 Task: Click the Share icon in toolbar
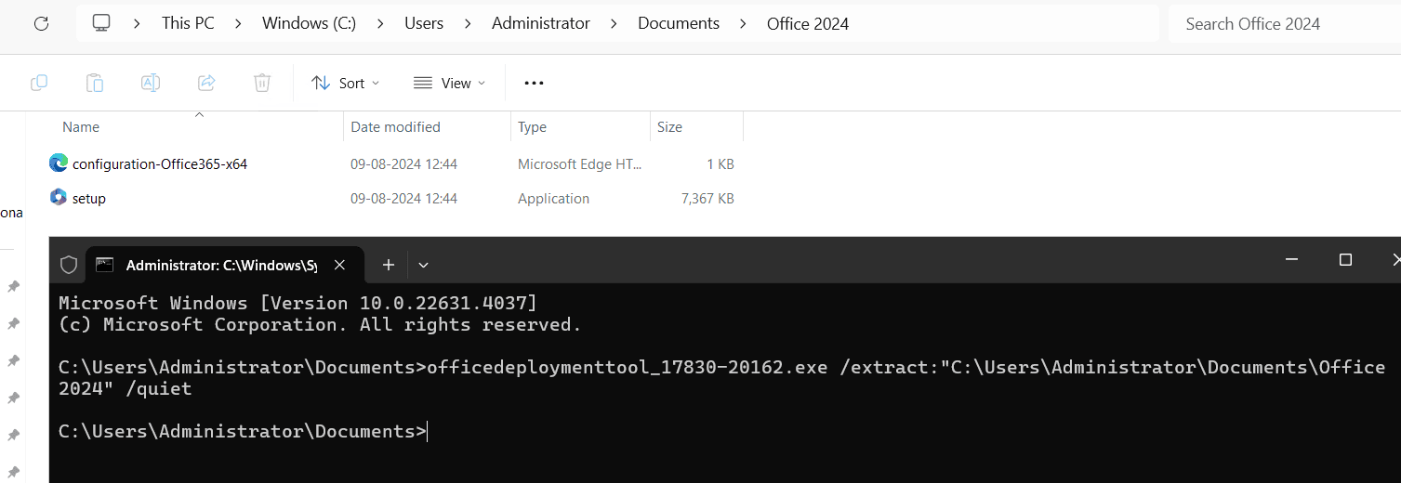(206, 83)
